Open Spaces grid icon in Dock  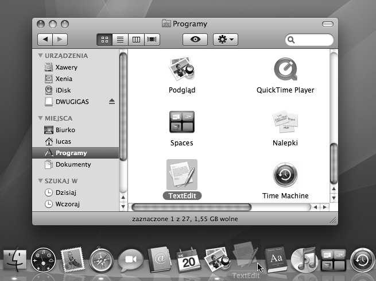(x=334, y=260)
